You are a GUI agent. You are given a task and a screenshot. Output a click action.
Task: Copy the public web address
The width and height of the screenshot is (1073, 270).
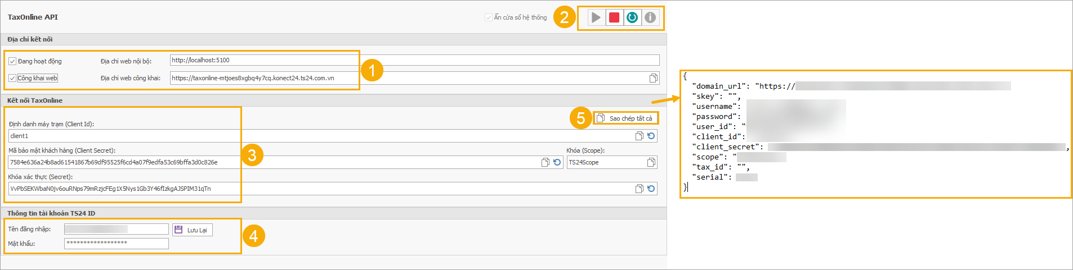point(653,78)
